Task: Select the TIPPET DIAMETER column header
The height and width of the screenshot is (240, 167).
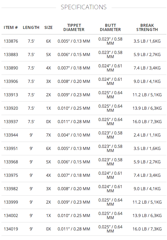Action: pyautogui.click(x=74, y=27)
